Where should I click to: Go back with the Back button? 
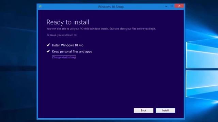point(143,110)
